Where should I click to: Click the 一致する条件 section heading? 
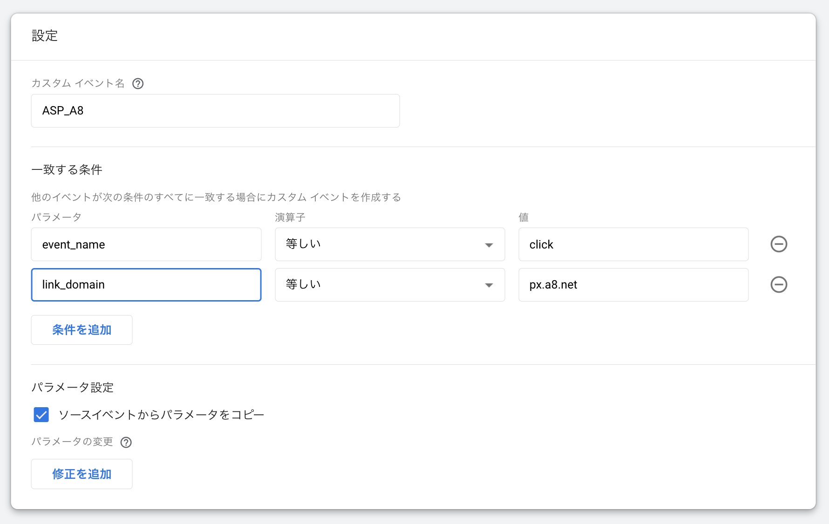67,170
